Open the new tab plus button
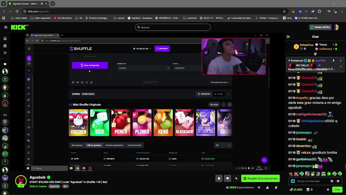This screenshot has width=346, height=195. [52, 4]
